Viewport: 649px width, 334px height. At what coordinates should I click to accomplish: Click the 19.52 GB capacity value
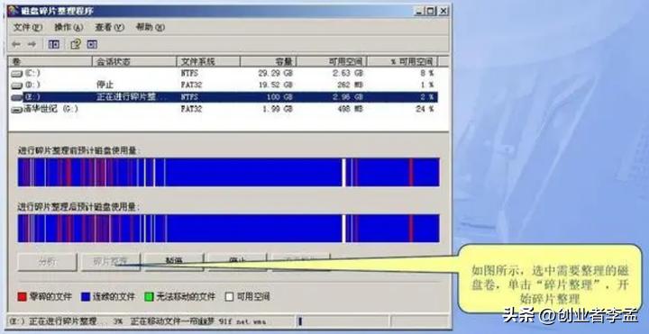275,86
